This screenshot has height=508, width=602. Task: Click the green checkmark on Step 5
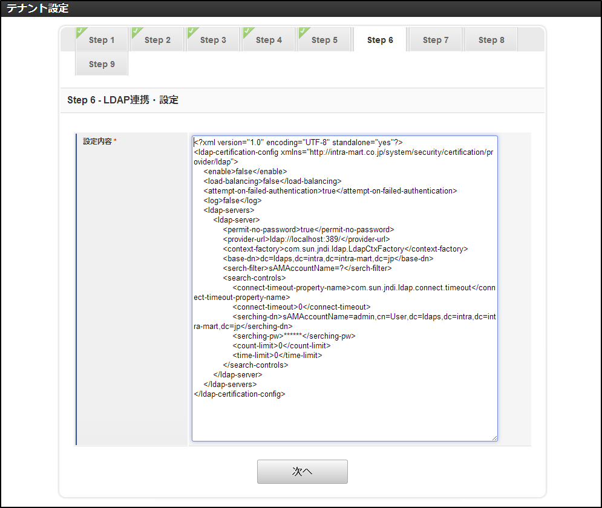click(303, 31)
